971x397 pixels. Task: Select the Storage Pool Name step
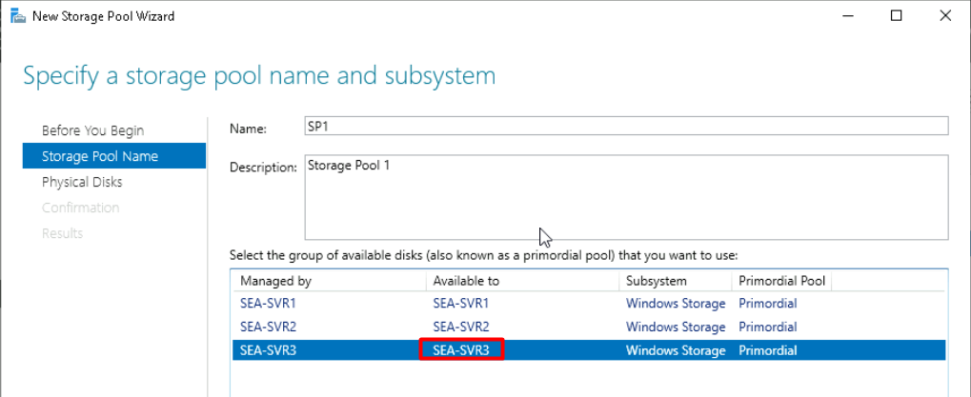(x=114, y=156)
